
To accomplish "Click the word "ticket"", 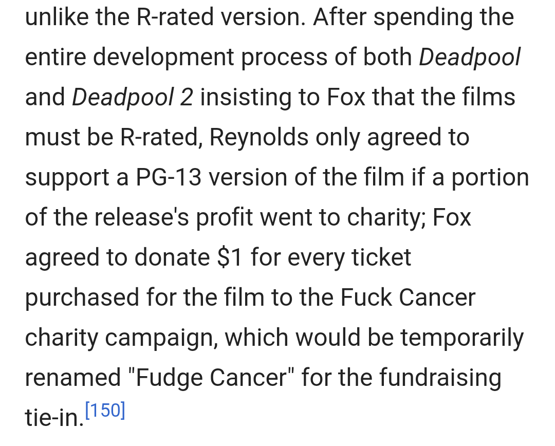I will pyautogui.click(x=381, y=258).
